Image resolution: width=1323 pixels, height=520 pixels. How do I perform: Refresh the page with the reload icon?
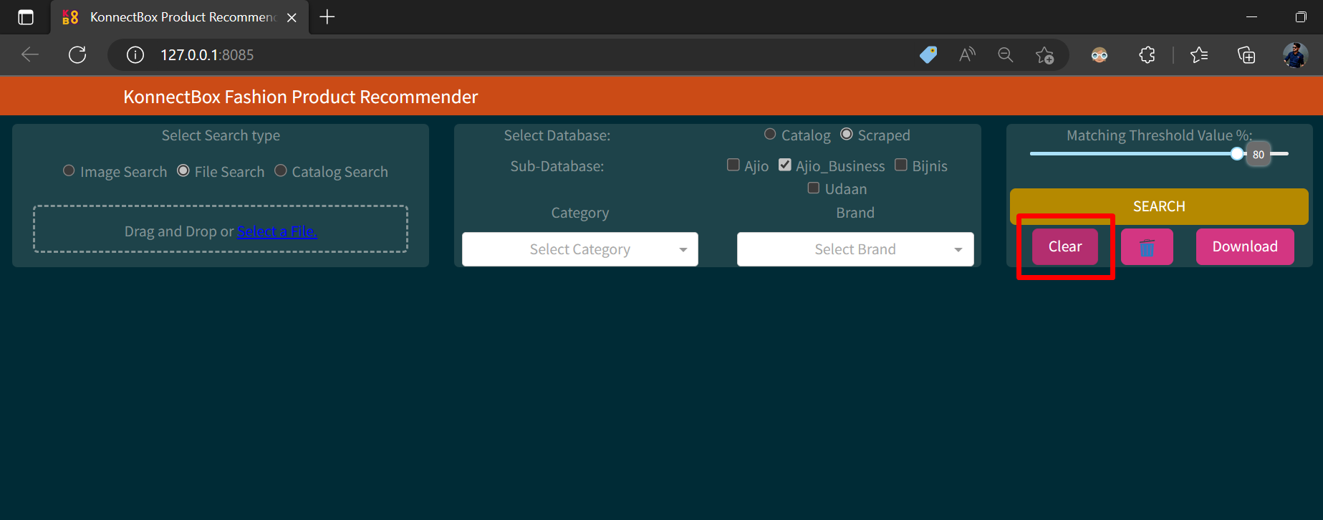[x=77, y=54]
